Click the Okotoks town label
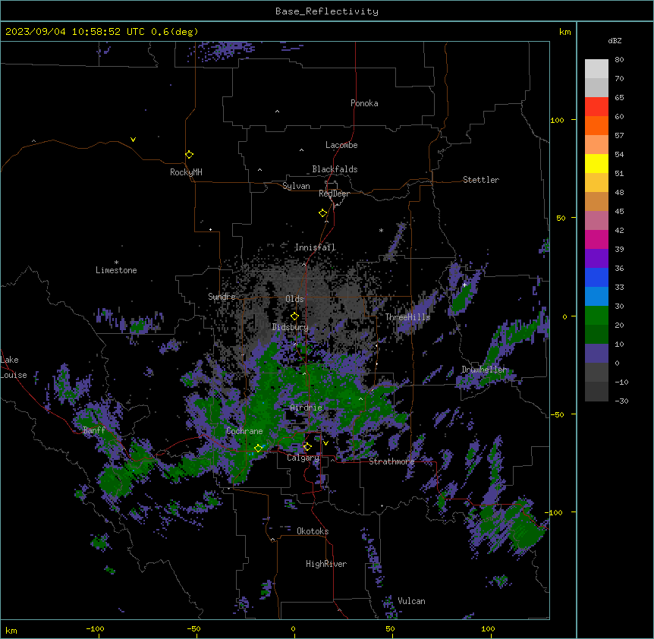Image resolution: width=654 pixels, height=639 pixels. tap(313, 531)
